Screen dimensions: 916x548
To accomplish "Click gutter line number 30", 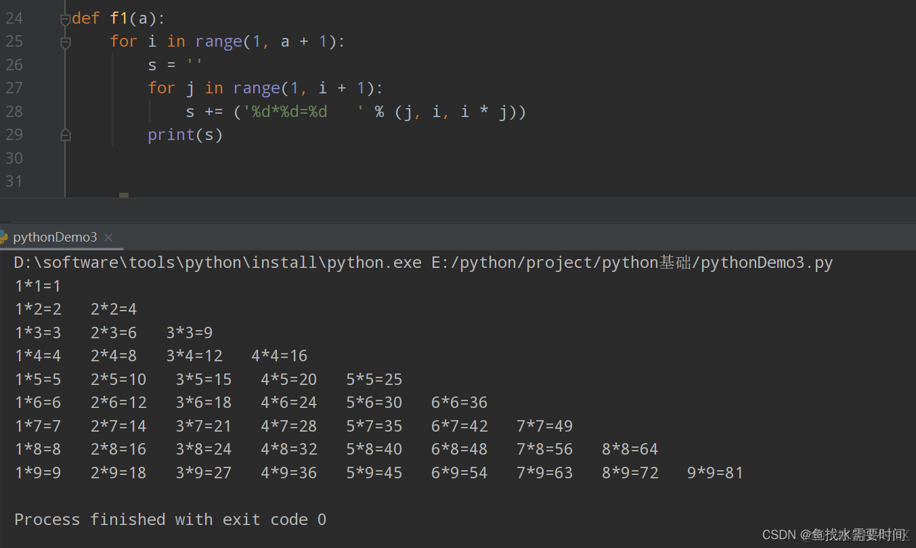I will point(14,158).
